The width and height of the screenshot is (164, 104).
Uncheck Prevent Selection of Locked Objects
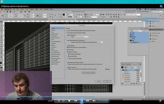click(67, 48)
